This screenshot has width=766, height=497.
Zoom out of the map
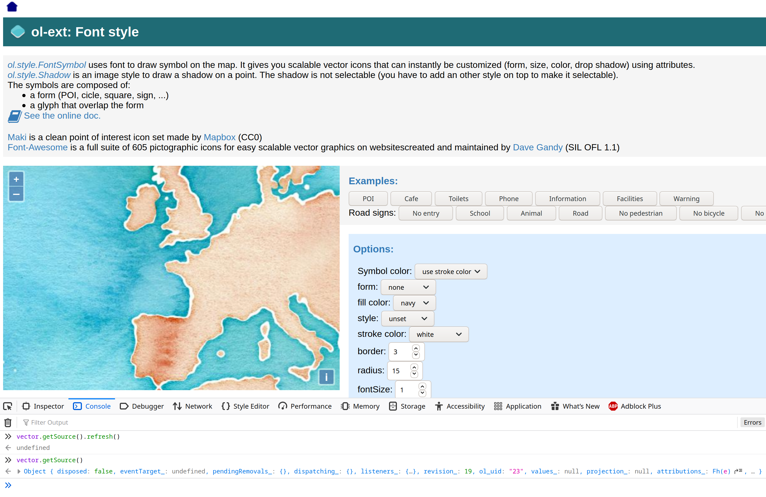tap(16, 194)
